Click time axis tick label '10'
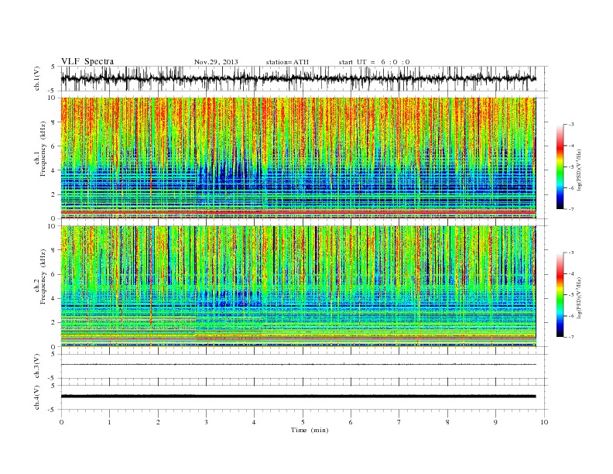 (544, 422)
